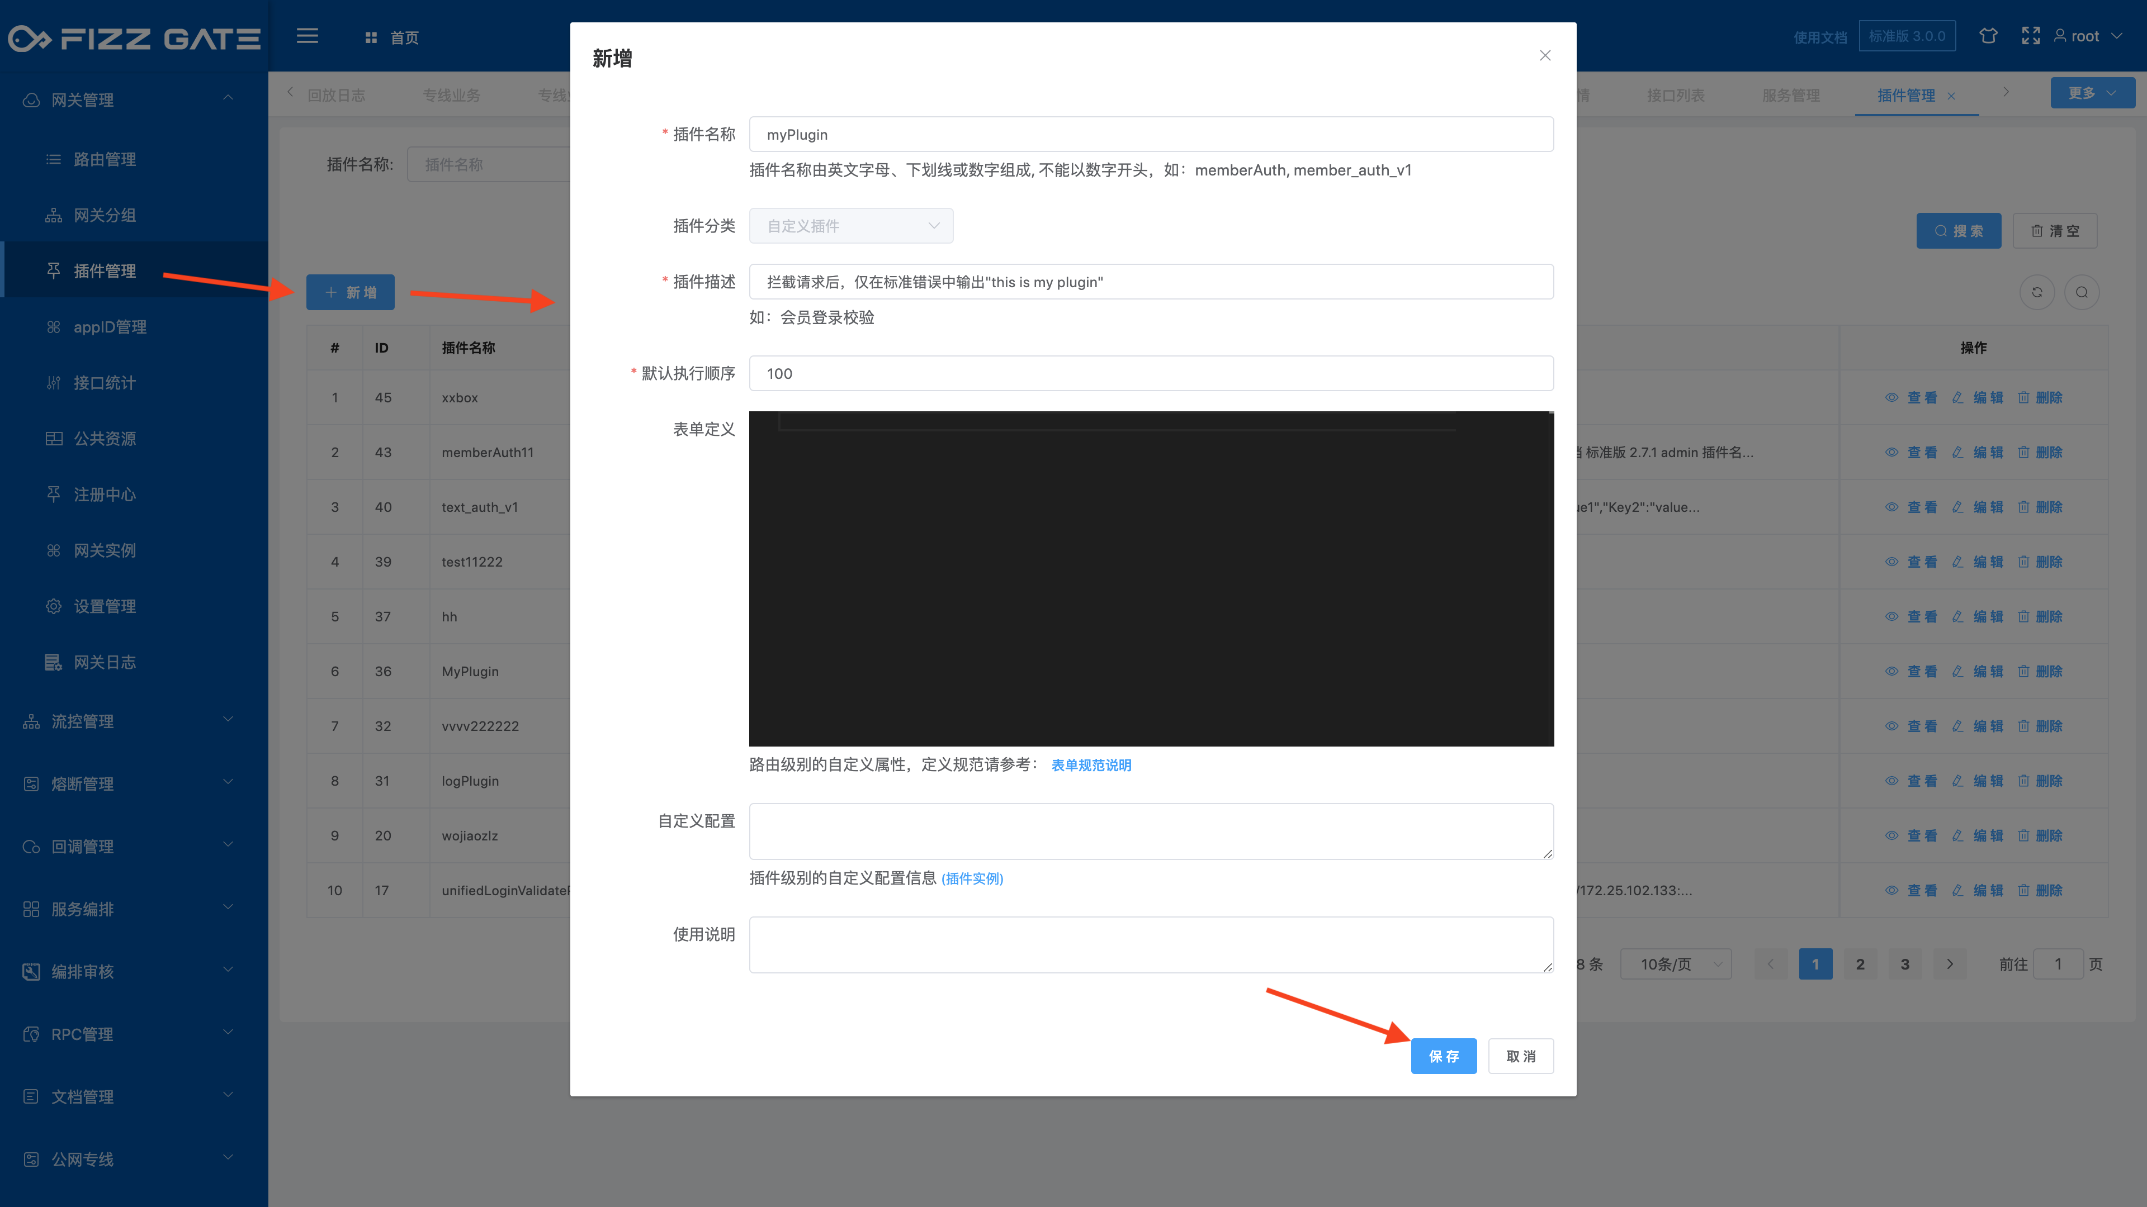View the text_auth_v1 row with 查看
This screenshot has width=2147, height=1207.
point(1911,507)
